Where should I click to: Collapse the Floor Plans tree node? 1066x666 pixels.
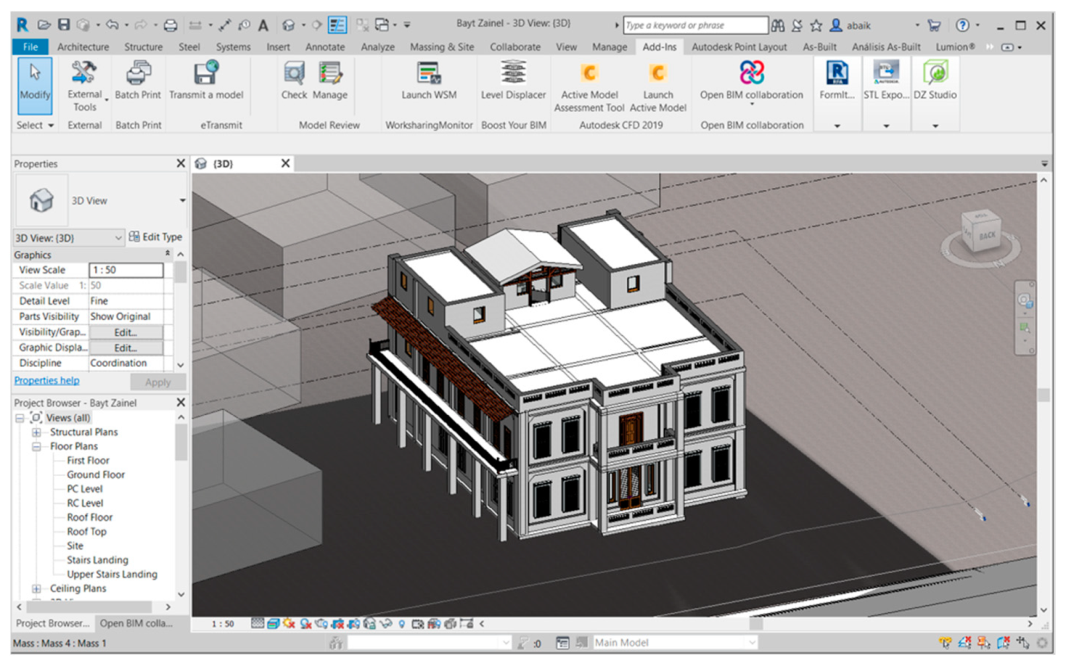pos(36,446)
